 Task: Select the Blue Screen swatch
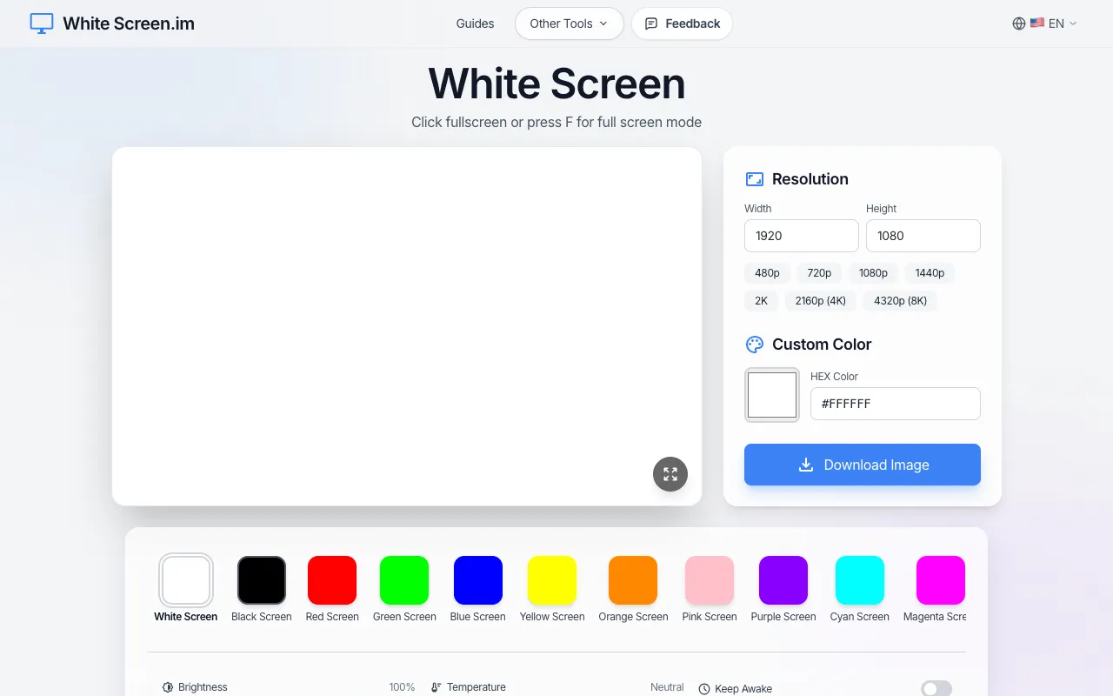pyautogui.click(x=478, y=580)
